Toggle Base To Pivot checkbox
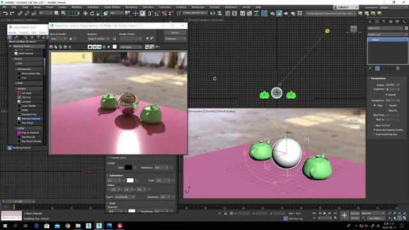This screenshot has height=230, width=409. [374, 125]
